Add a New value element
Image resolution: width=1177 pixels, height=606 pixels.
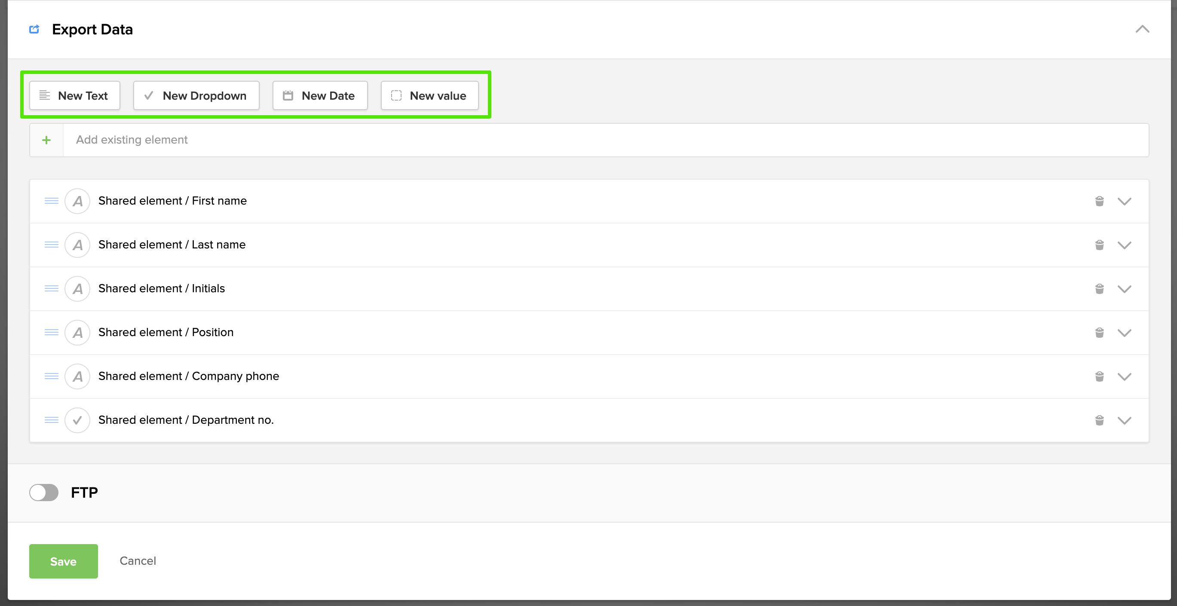tap(429, 95)
